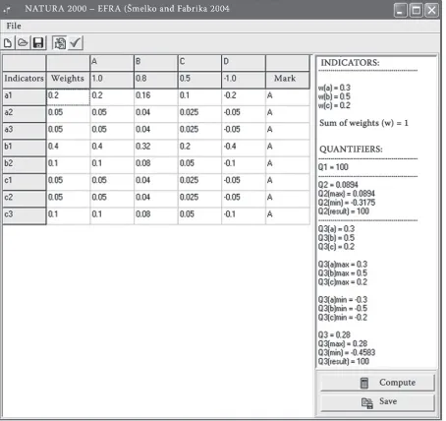The height and width of the screenshot is (421, 446).
Task: Click the Compute button
Action: (377, 383)
